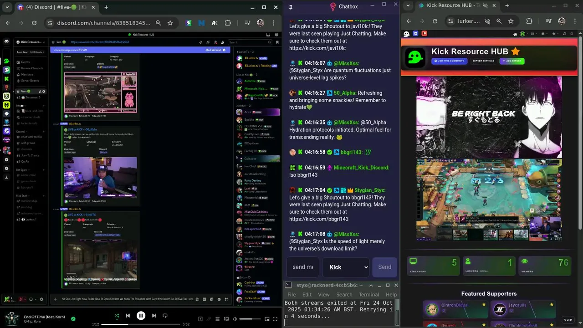Toggle shuffle in Spotify player
Viewport: 583px width, 328px height.
[117, 316]
